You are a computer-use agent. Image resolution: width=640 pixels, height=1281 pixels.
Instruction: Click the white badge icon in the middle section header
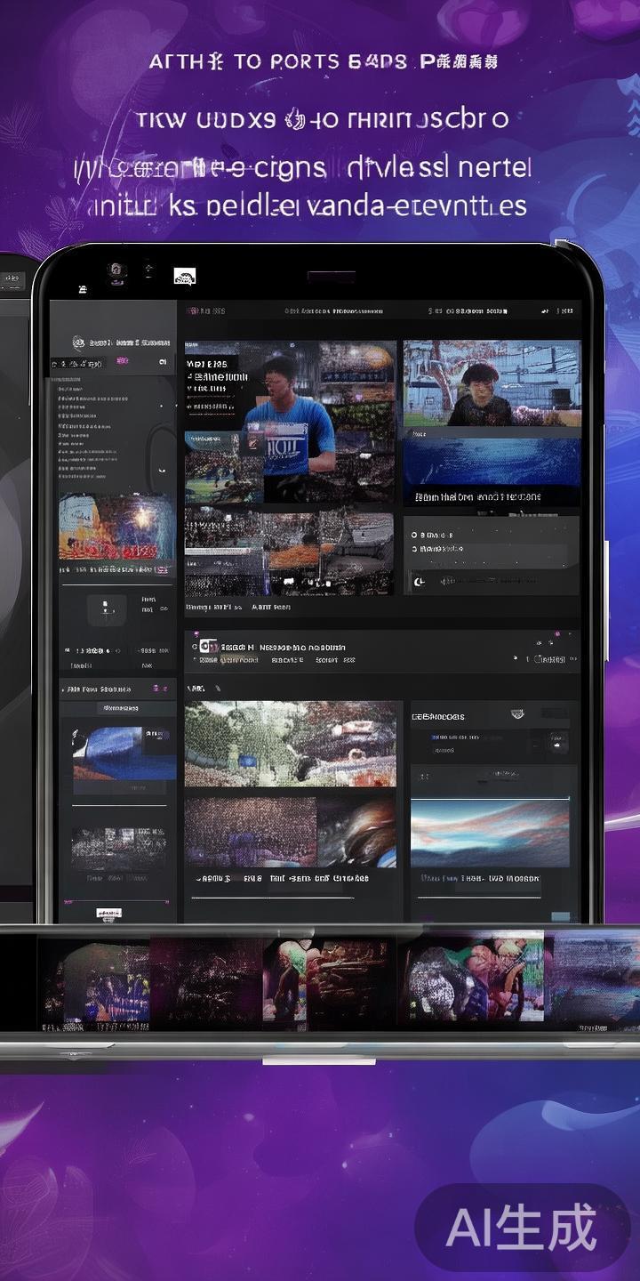click(x=208, y=647)
